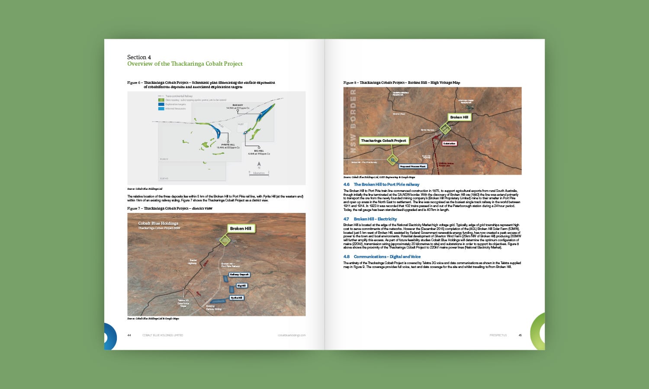Click the Figure 6 source credit line

point(145,189)
